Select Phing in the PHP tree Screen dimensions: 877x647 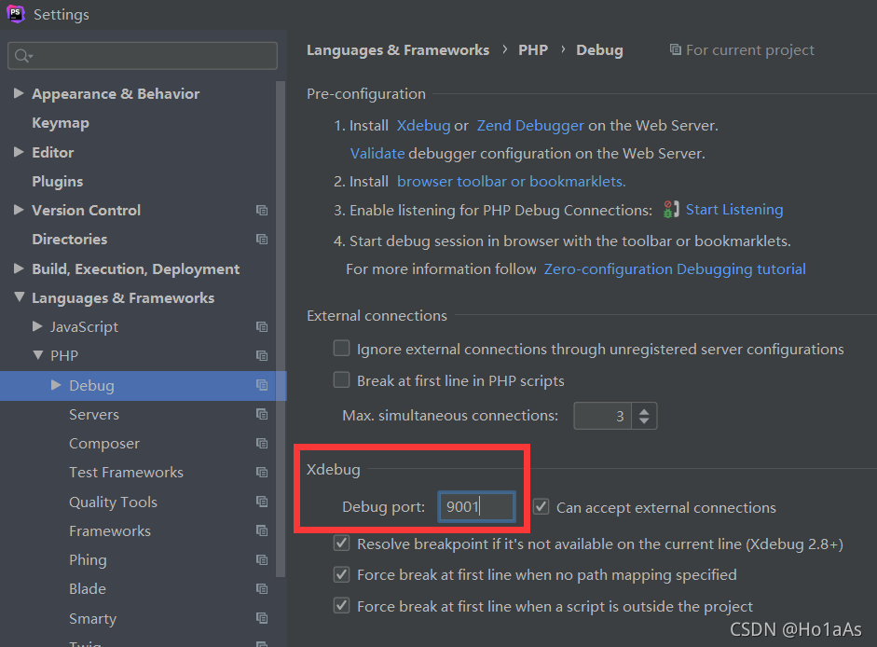(x=88, y=560)
